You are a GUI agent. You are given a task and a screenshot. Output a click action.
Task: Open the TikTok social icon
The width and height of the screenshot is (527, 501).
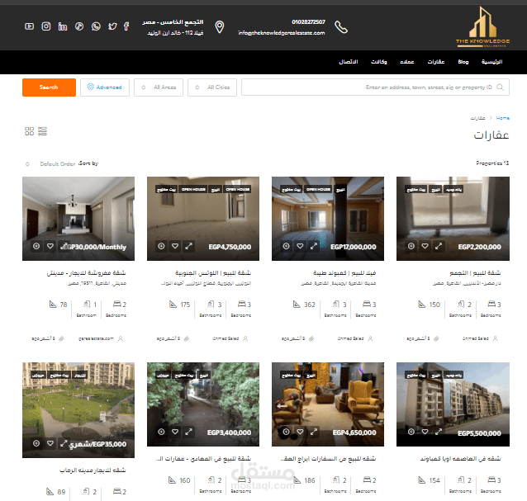click(79, 26)
